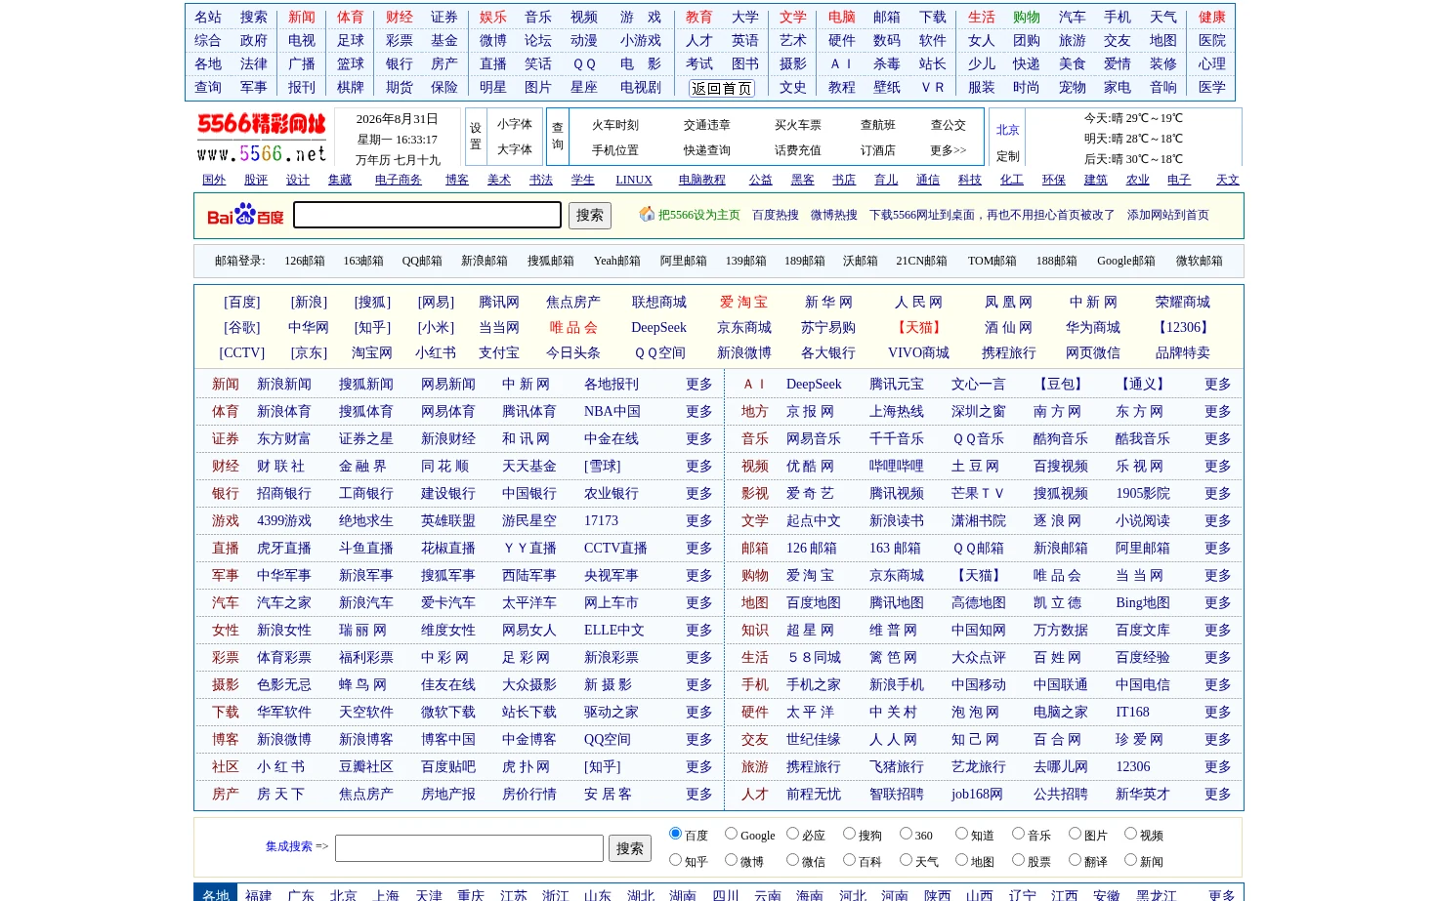The image size is (1436, 901).
Task: Open 财经 in the top navigation
Action: (x=400, y=18)
